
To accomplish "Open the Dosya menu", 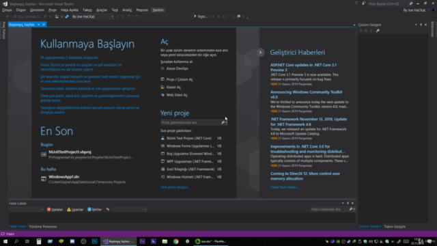I will [x=7, y=10].
